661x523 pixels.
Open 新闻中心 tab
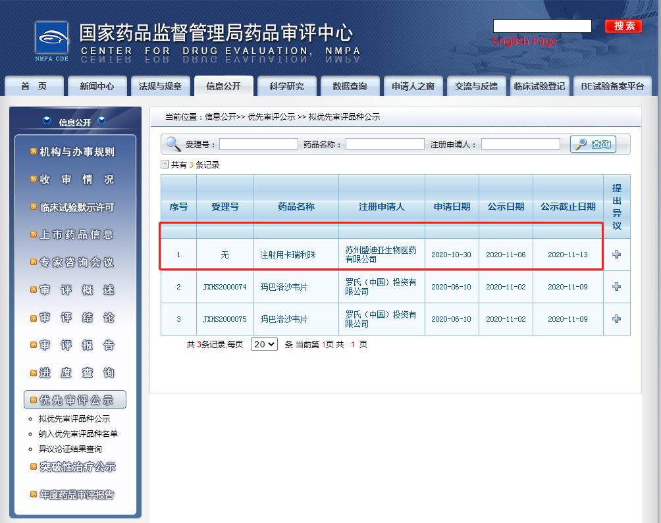97,86
